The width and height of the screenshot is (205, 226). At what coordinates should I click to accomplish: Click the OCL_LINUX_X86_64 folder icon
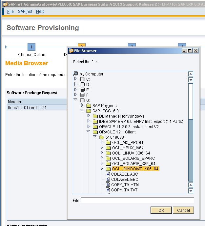click(108, 153)
